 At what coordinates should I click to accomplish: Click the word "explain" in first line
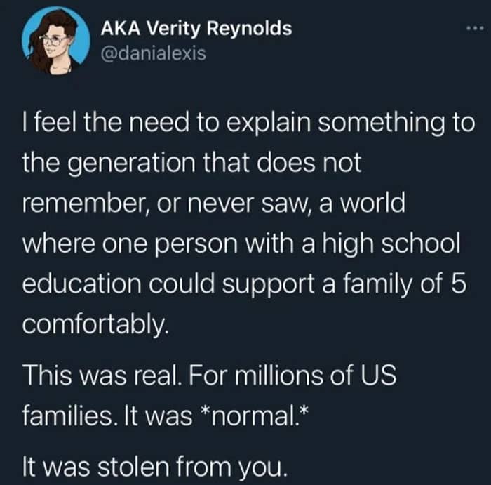269,123
